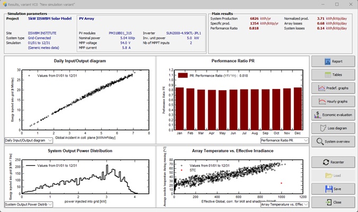Click the System Output Power Distribution chart title
This screenshot has height=212, width=358.
click(80, 151)
